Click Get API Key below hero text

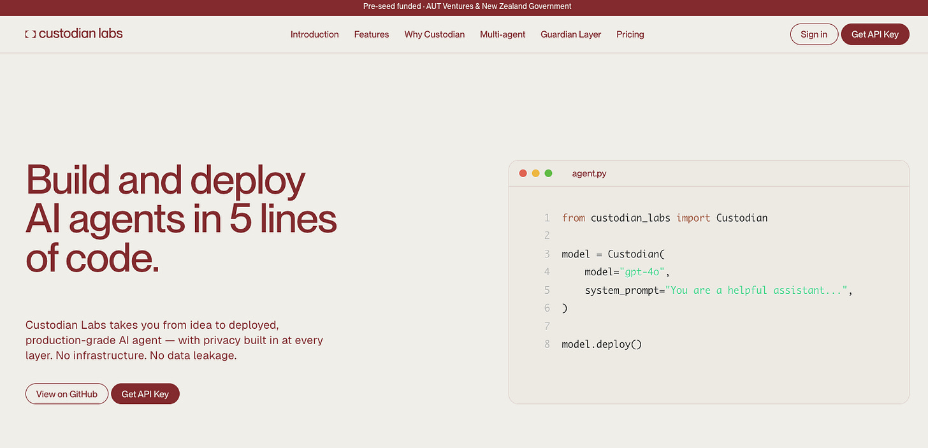[145, 394]
